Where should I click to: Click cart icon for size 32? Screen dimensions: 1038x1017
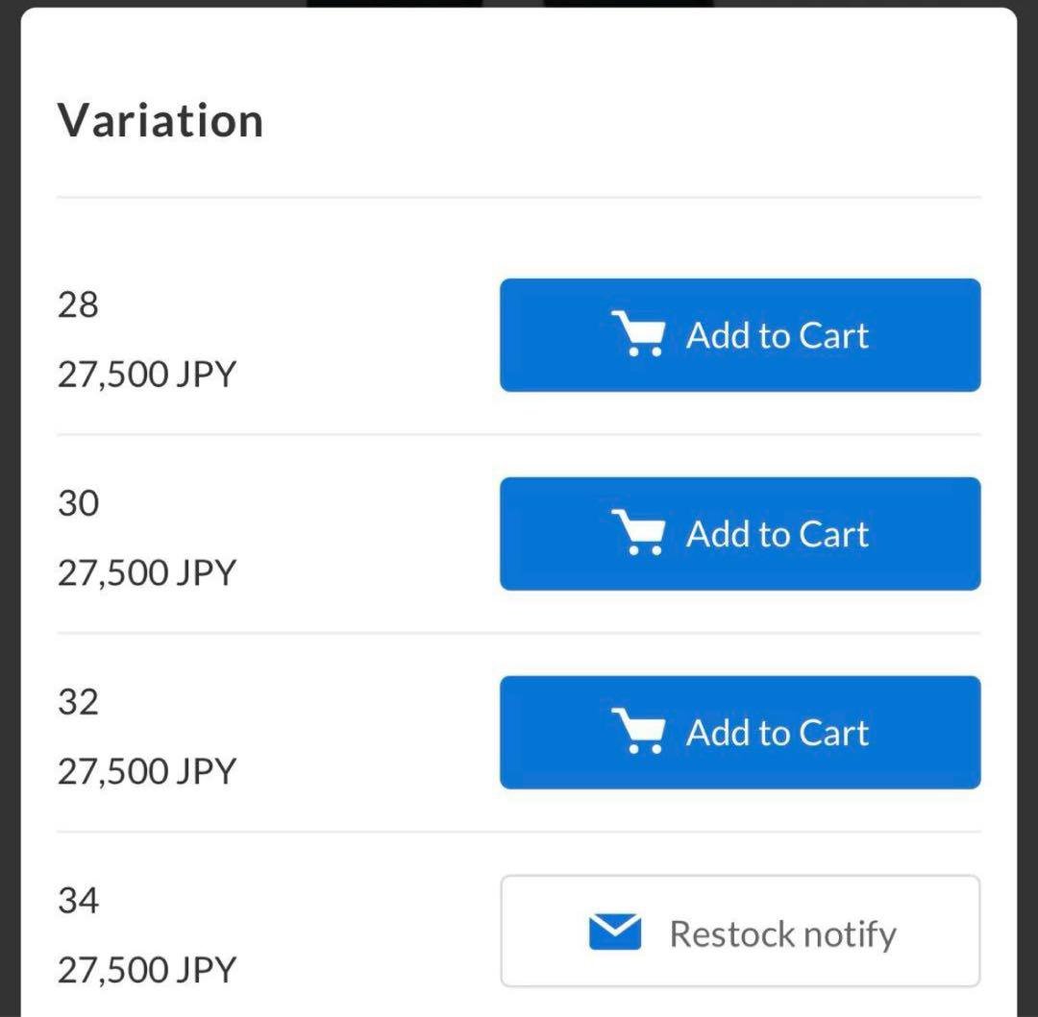pyautogui.click(x=637, y=731)
